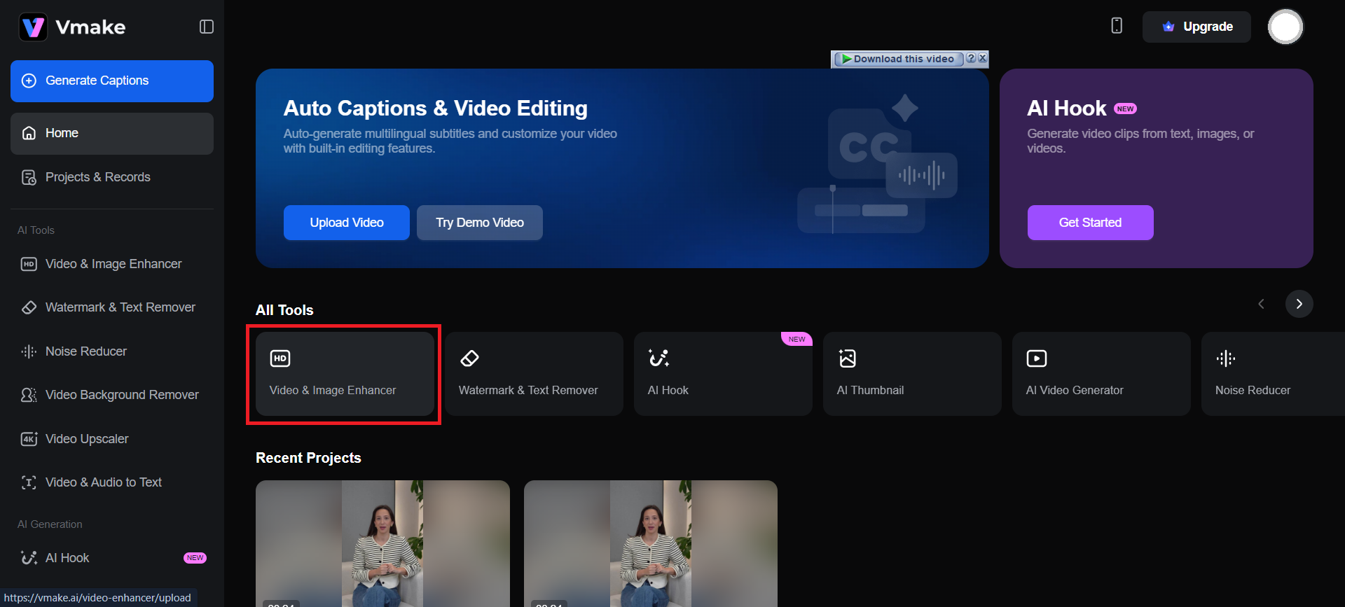Screen dimensions: 1345x607
Task: Open the first recent project thumbnail
Action: pos(382,543)
